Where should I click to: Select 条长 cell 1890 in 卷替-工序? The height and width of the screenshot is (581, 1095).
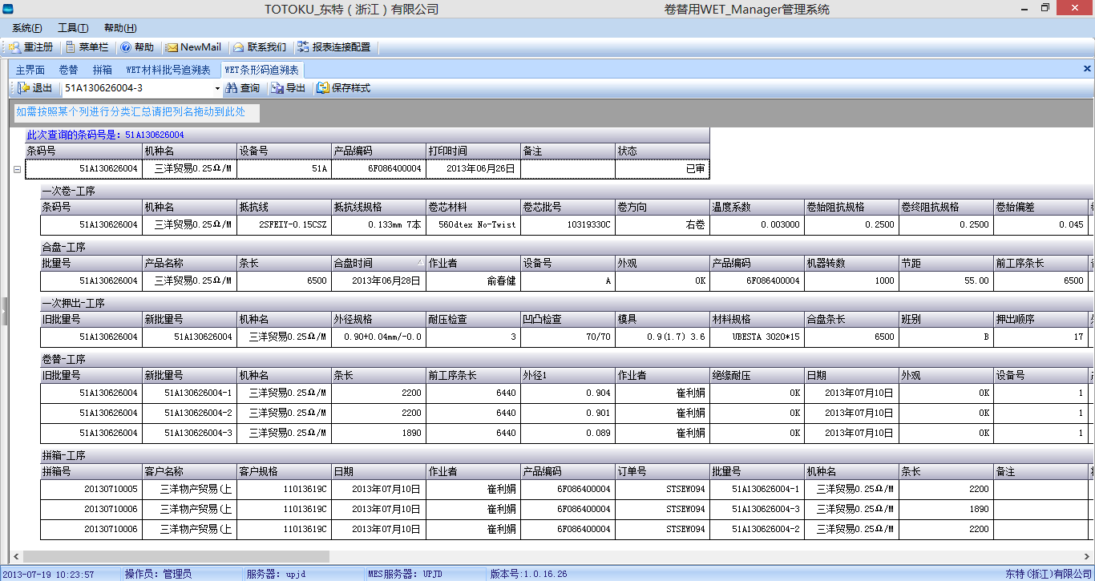click(379, 434)
